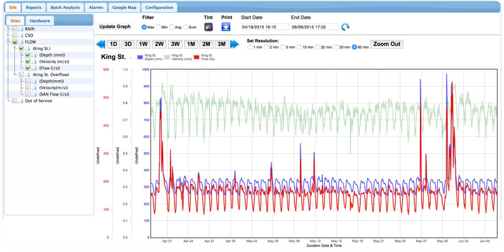Click the green King St. Velocity legend swatch
Image resolution: width=504 pixels, height=252 pixels.
[x=167, y=57]
